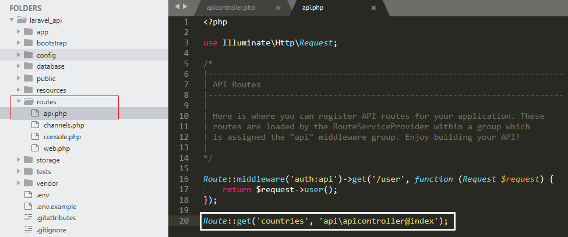Open the .gitattributes file

(56, 218)
